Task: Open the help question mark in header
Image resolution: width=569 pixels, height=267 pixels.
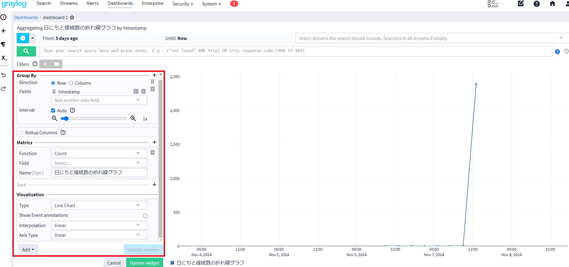Action: point(536,4)
